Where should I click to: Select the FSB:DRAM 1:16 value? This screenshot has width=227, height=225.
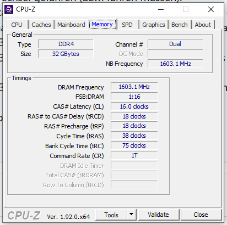(x=134, y=97)
